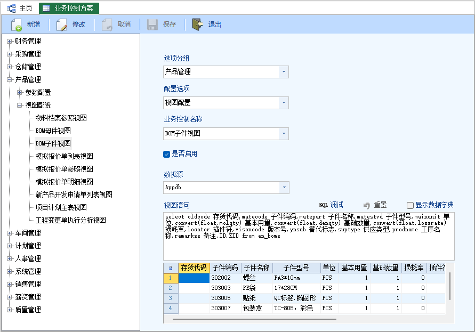Click the 保存 toolbar button label
475x332 pixels.
point(170,25)
